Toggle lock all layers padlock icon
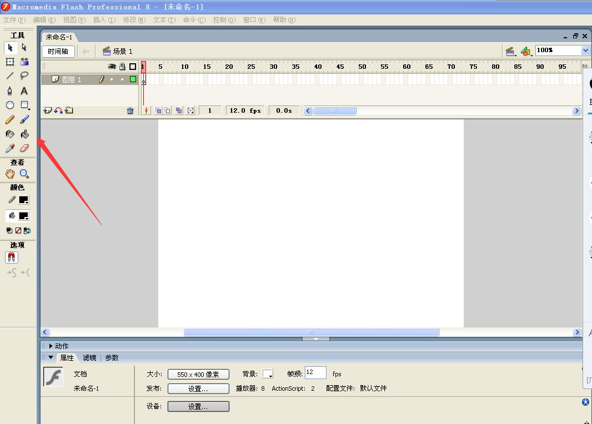The width and height of the screenshot is (592, 424). [122, 67]
